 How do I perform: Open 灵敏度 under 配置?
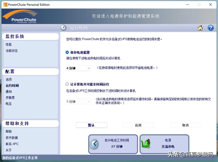pos(10,98)
